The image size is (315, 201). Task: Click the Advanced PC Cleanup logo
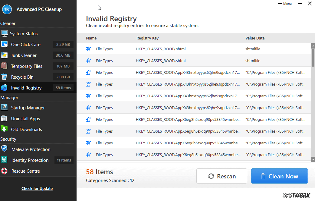click(x=7, y=9)
